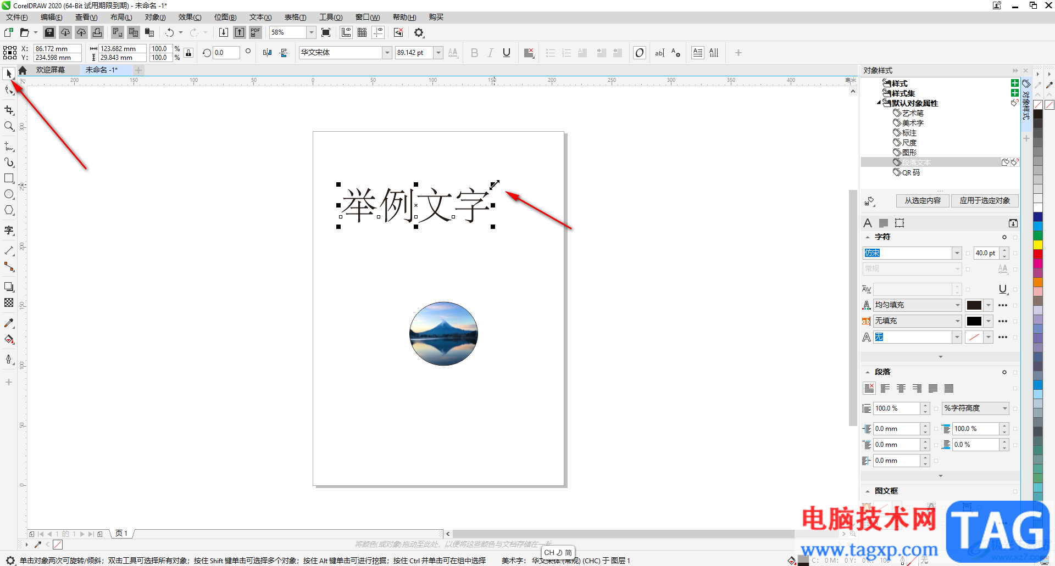
Task: Select the Zoom tool magnifier
Action: click(x=9, y=126)
